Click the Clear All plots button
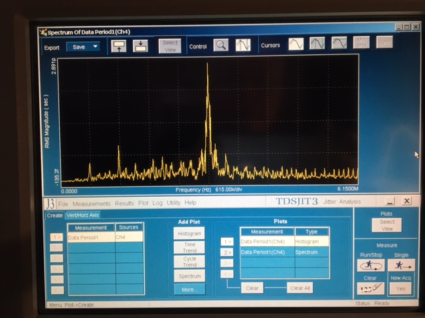Image resolution: width=425 pixels, height=318 pixels. coord(300,288)
